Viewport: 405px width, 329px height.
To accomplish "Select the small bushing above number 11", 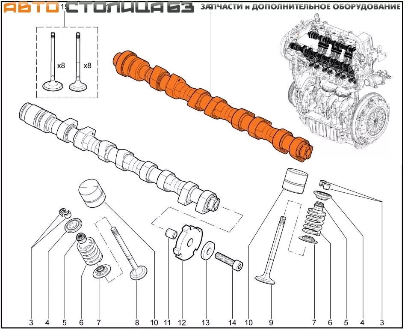I will pos(171,235).
